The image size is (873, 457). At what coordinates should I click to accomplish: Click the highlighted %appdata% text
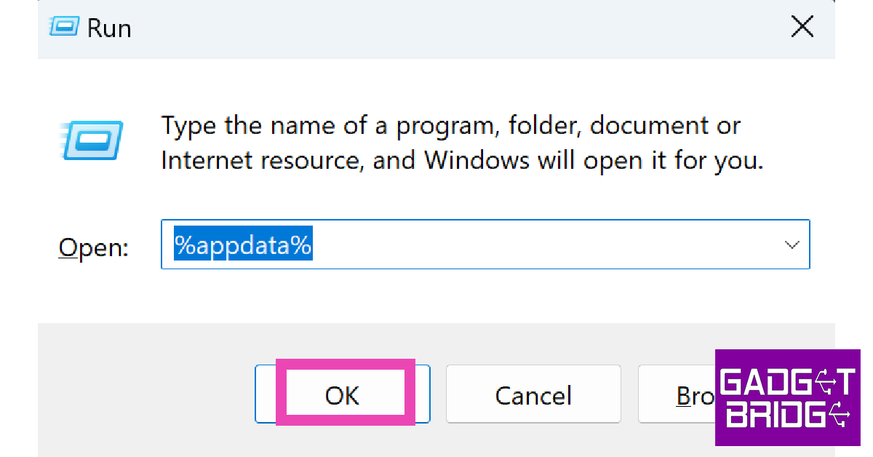click(x=243, y=245)
